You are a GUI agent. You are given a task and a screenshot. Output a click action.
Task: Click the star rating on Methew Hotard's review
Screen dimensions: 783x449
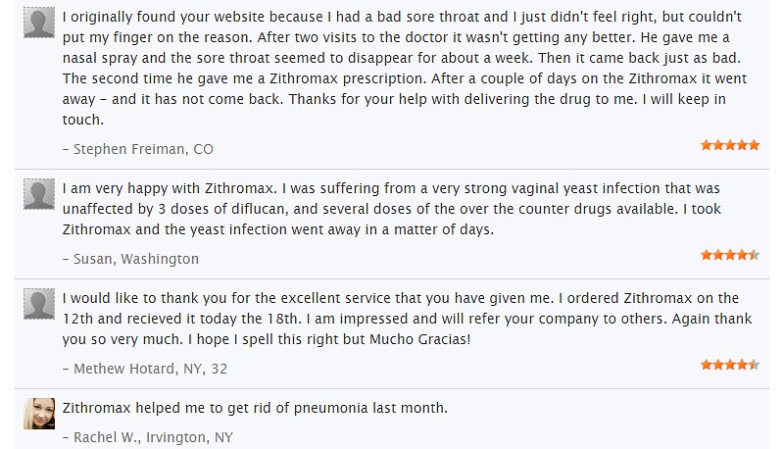(x=730, y=365)
